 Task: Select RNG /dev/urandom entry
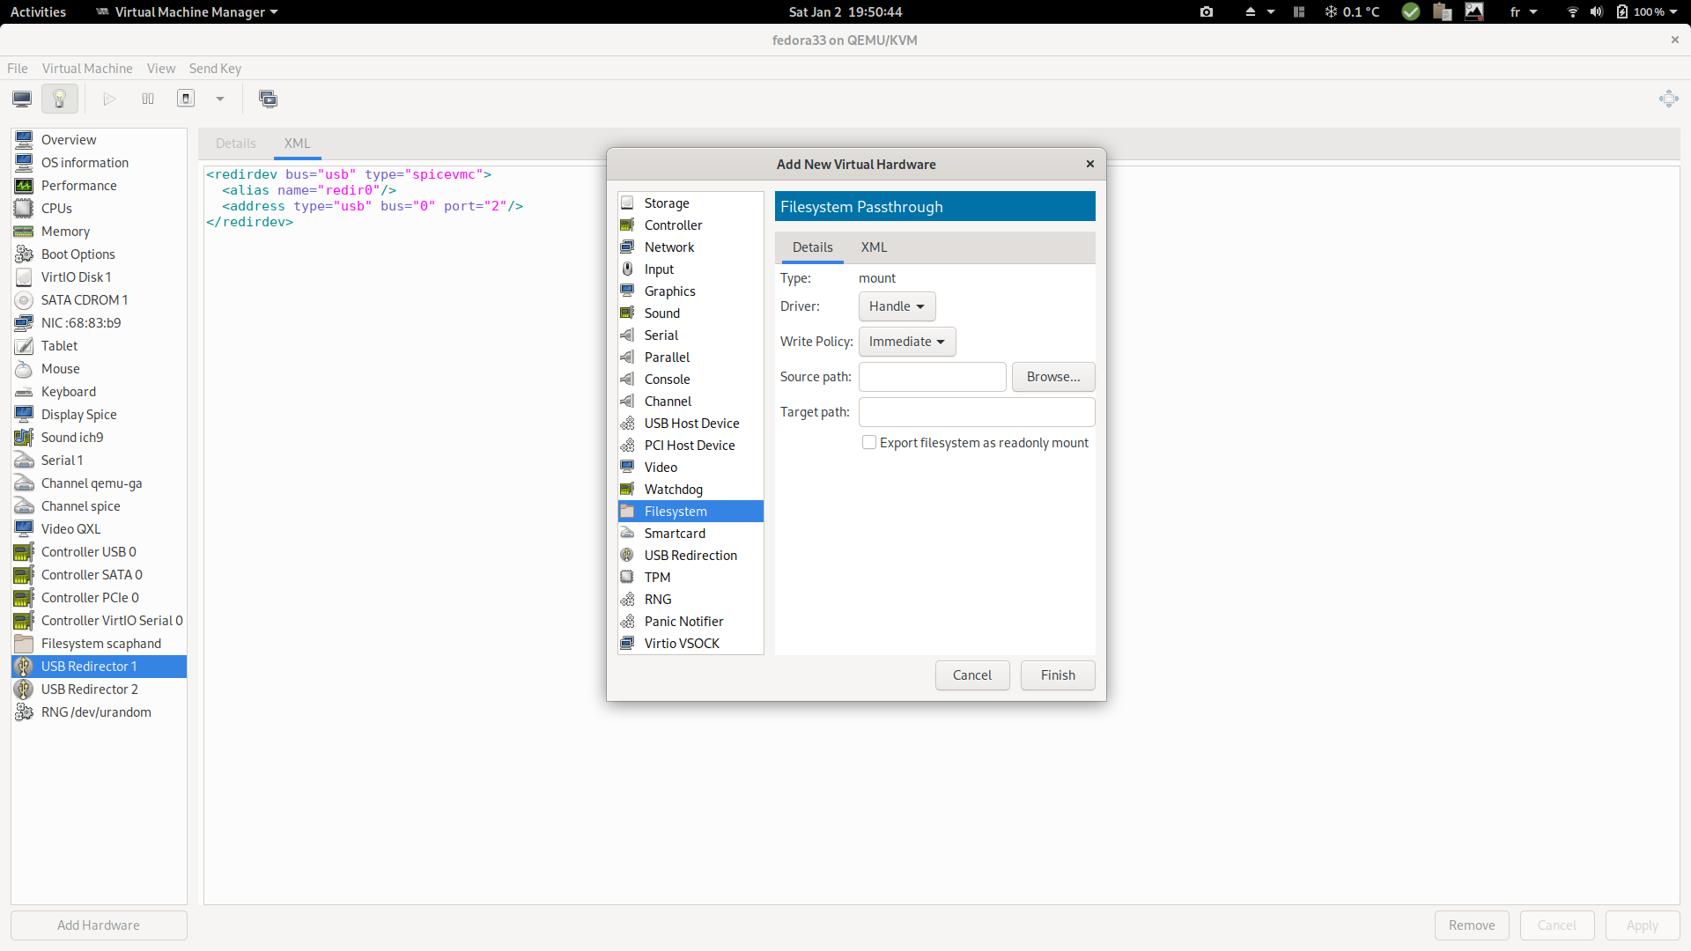(99, 711)
